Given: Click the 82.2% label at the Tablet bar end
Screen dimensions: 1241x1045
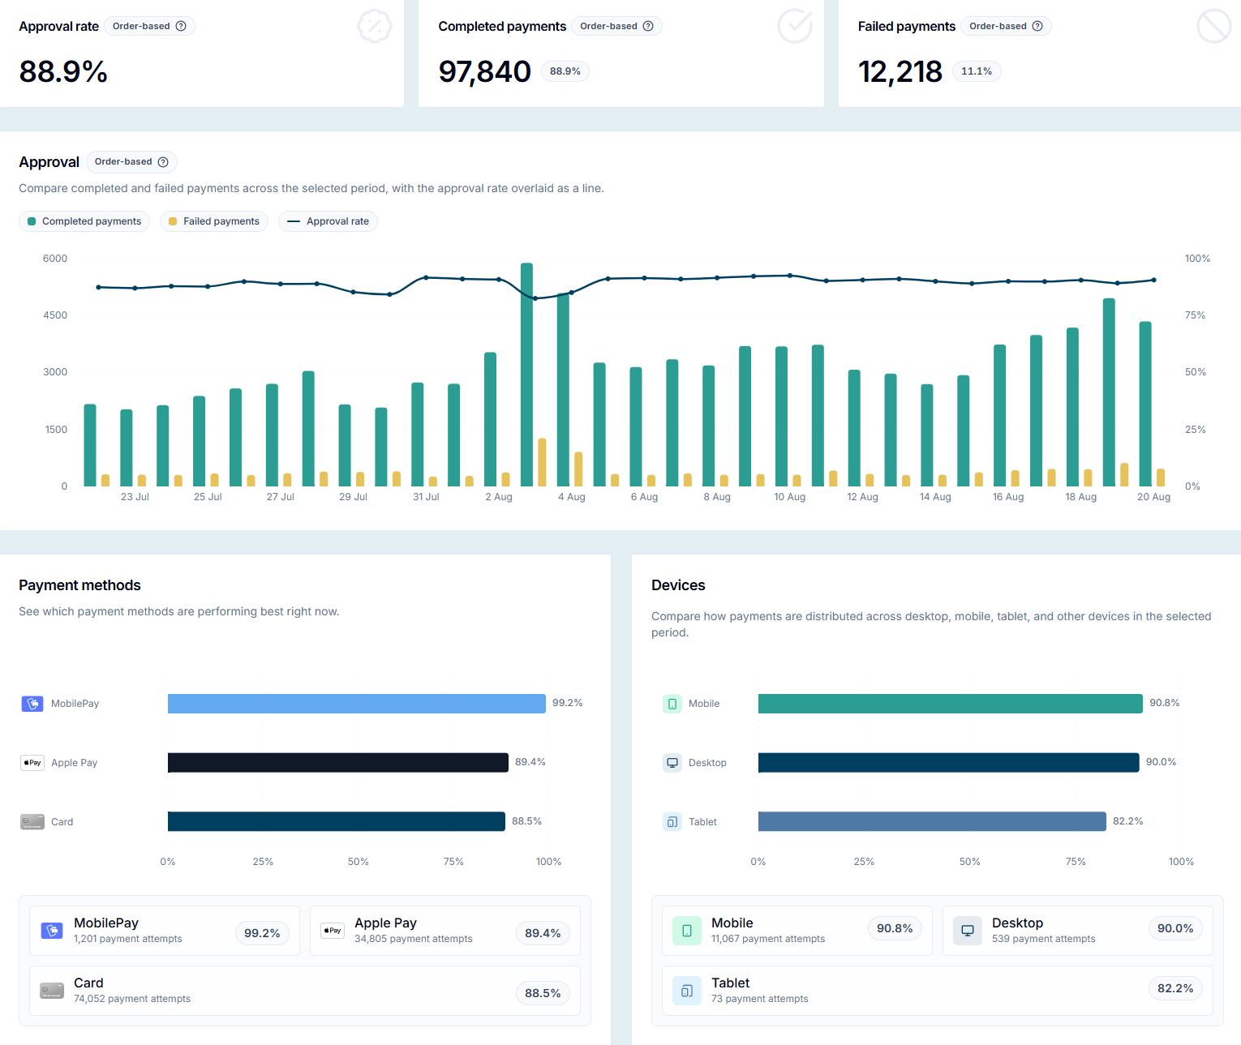Looking at the screenshot, I should tap(1128, 821).
